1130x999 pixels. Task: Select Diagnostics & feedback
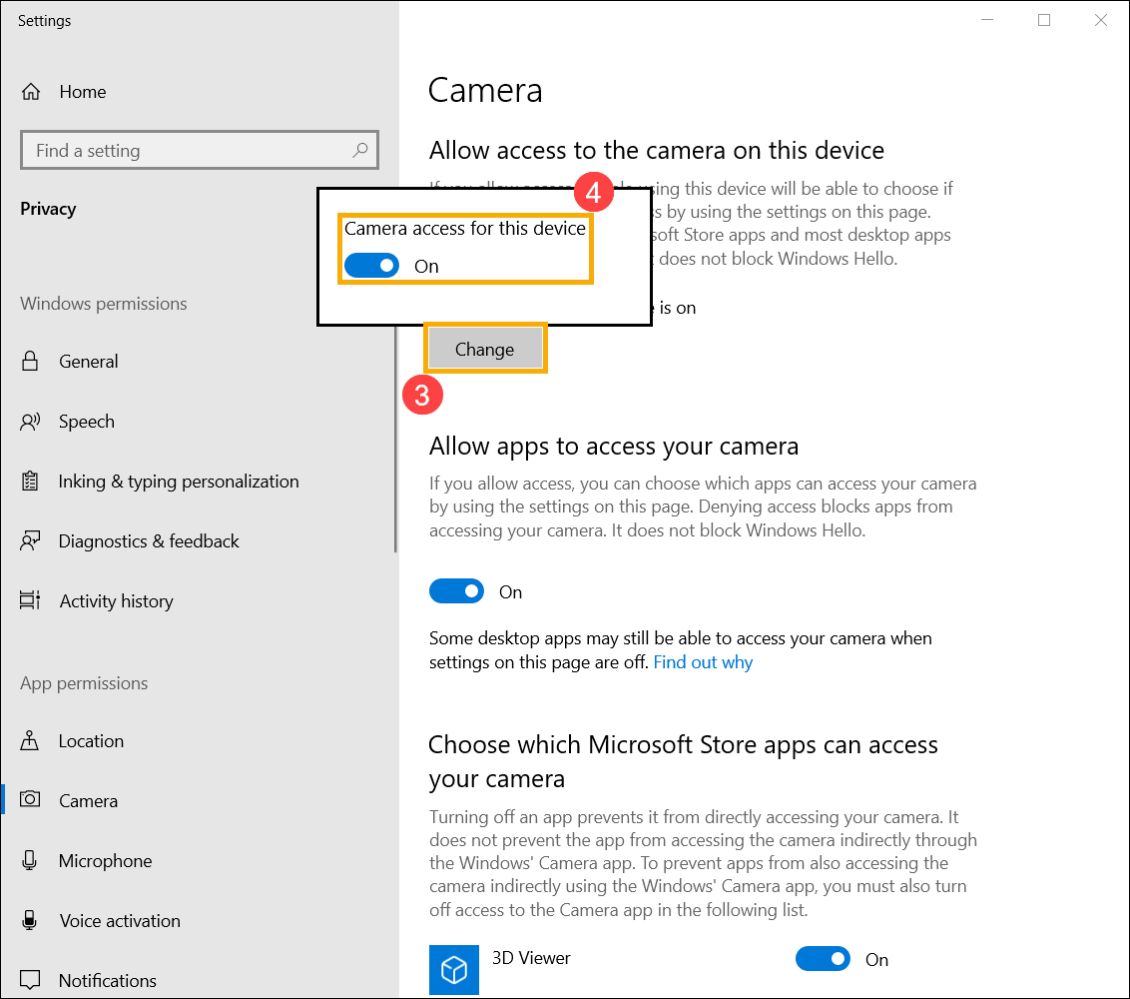pos(199,541)
